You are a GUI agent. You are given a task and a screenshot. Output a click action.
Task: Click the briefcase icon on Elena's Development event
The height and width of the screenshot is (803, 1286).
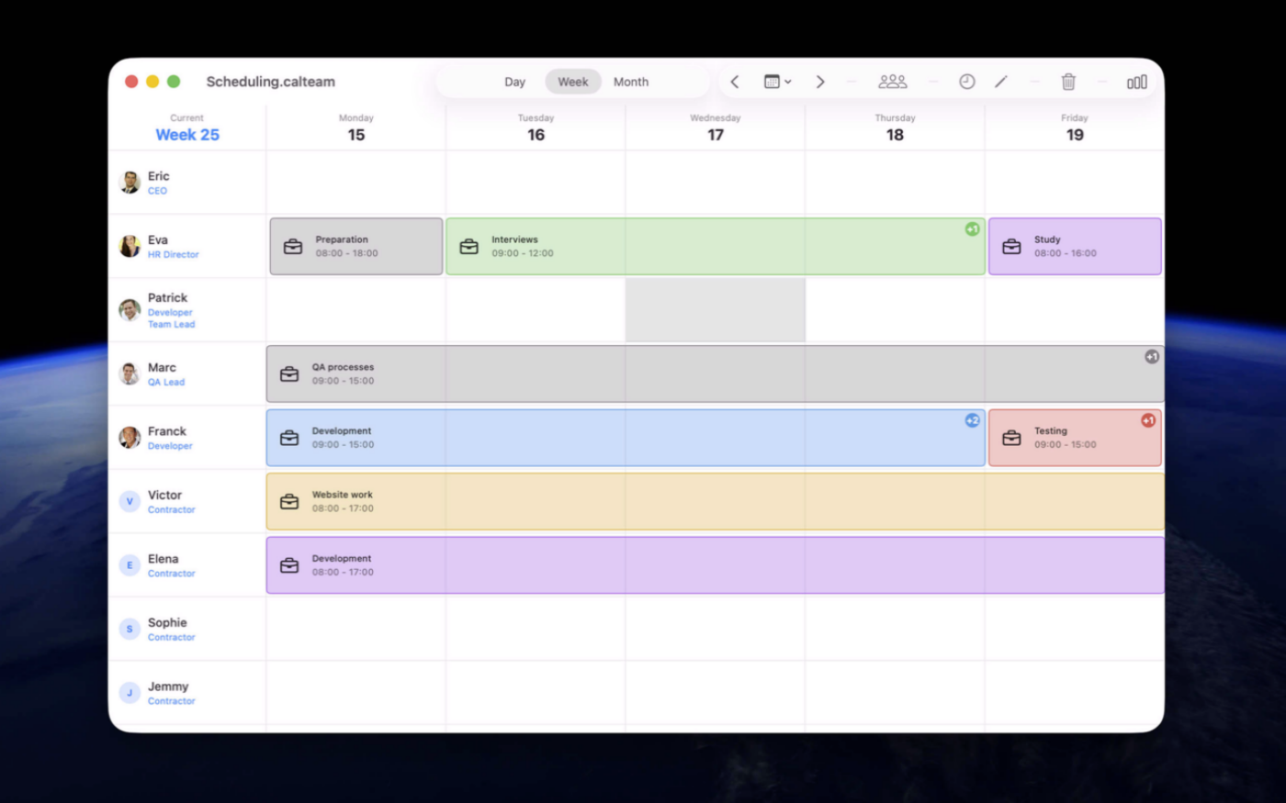pyautogui.click(x=289, y=565)
